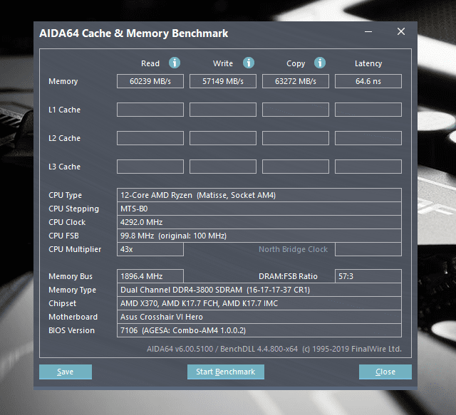Viewport: 456px width, 415px height.
Task: Click the empty L3 Cache Write field
Action: coord(223,167)
